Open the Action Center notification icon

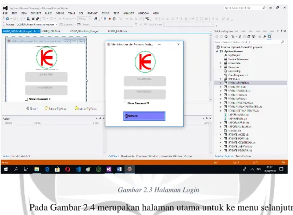tap(281, 169)
